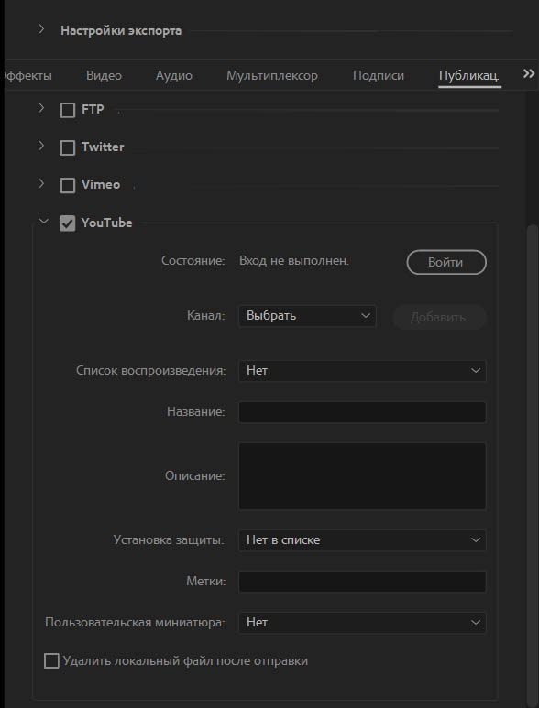Switch to the Видео tab
The width and height of the screenshot is (539, 708).
click(104, 76)
